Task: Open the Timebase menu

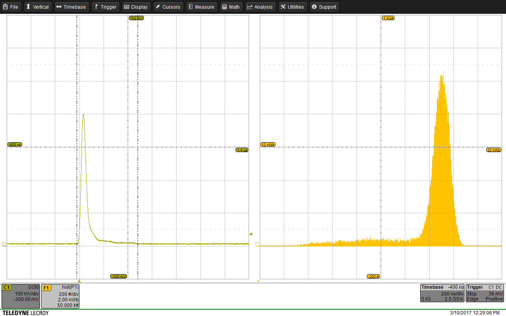Action: tap(72, 7)
